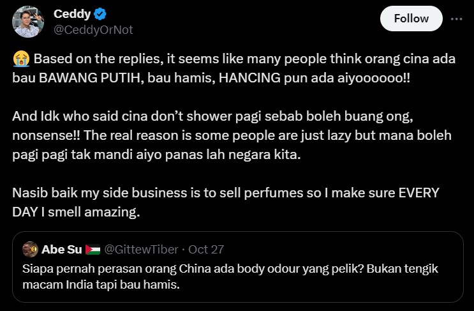Image resolution: width=474 pixels, height=311 pixels.
Task: Click Abe Su's small avatar in the quoted tweet
Action: click(29, 249)
